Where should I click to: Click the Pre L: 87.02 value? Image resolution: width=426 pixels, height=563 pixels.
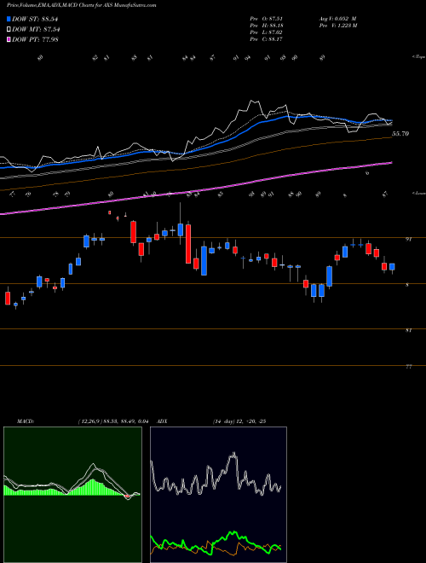[x=267, y=32]
